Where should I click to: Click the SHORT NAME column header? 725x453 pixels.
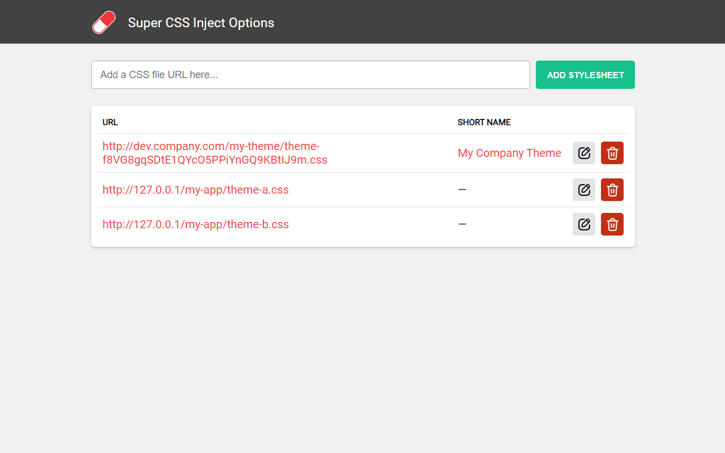click(484, 122)
